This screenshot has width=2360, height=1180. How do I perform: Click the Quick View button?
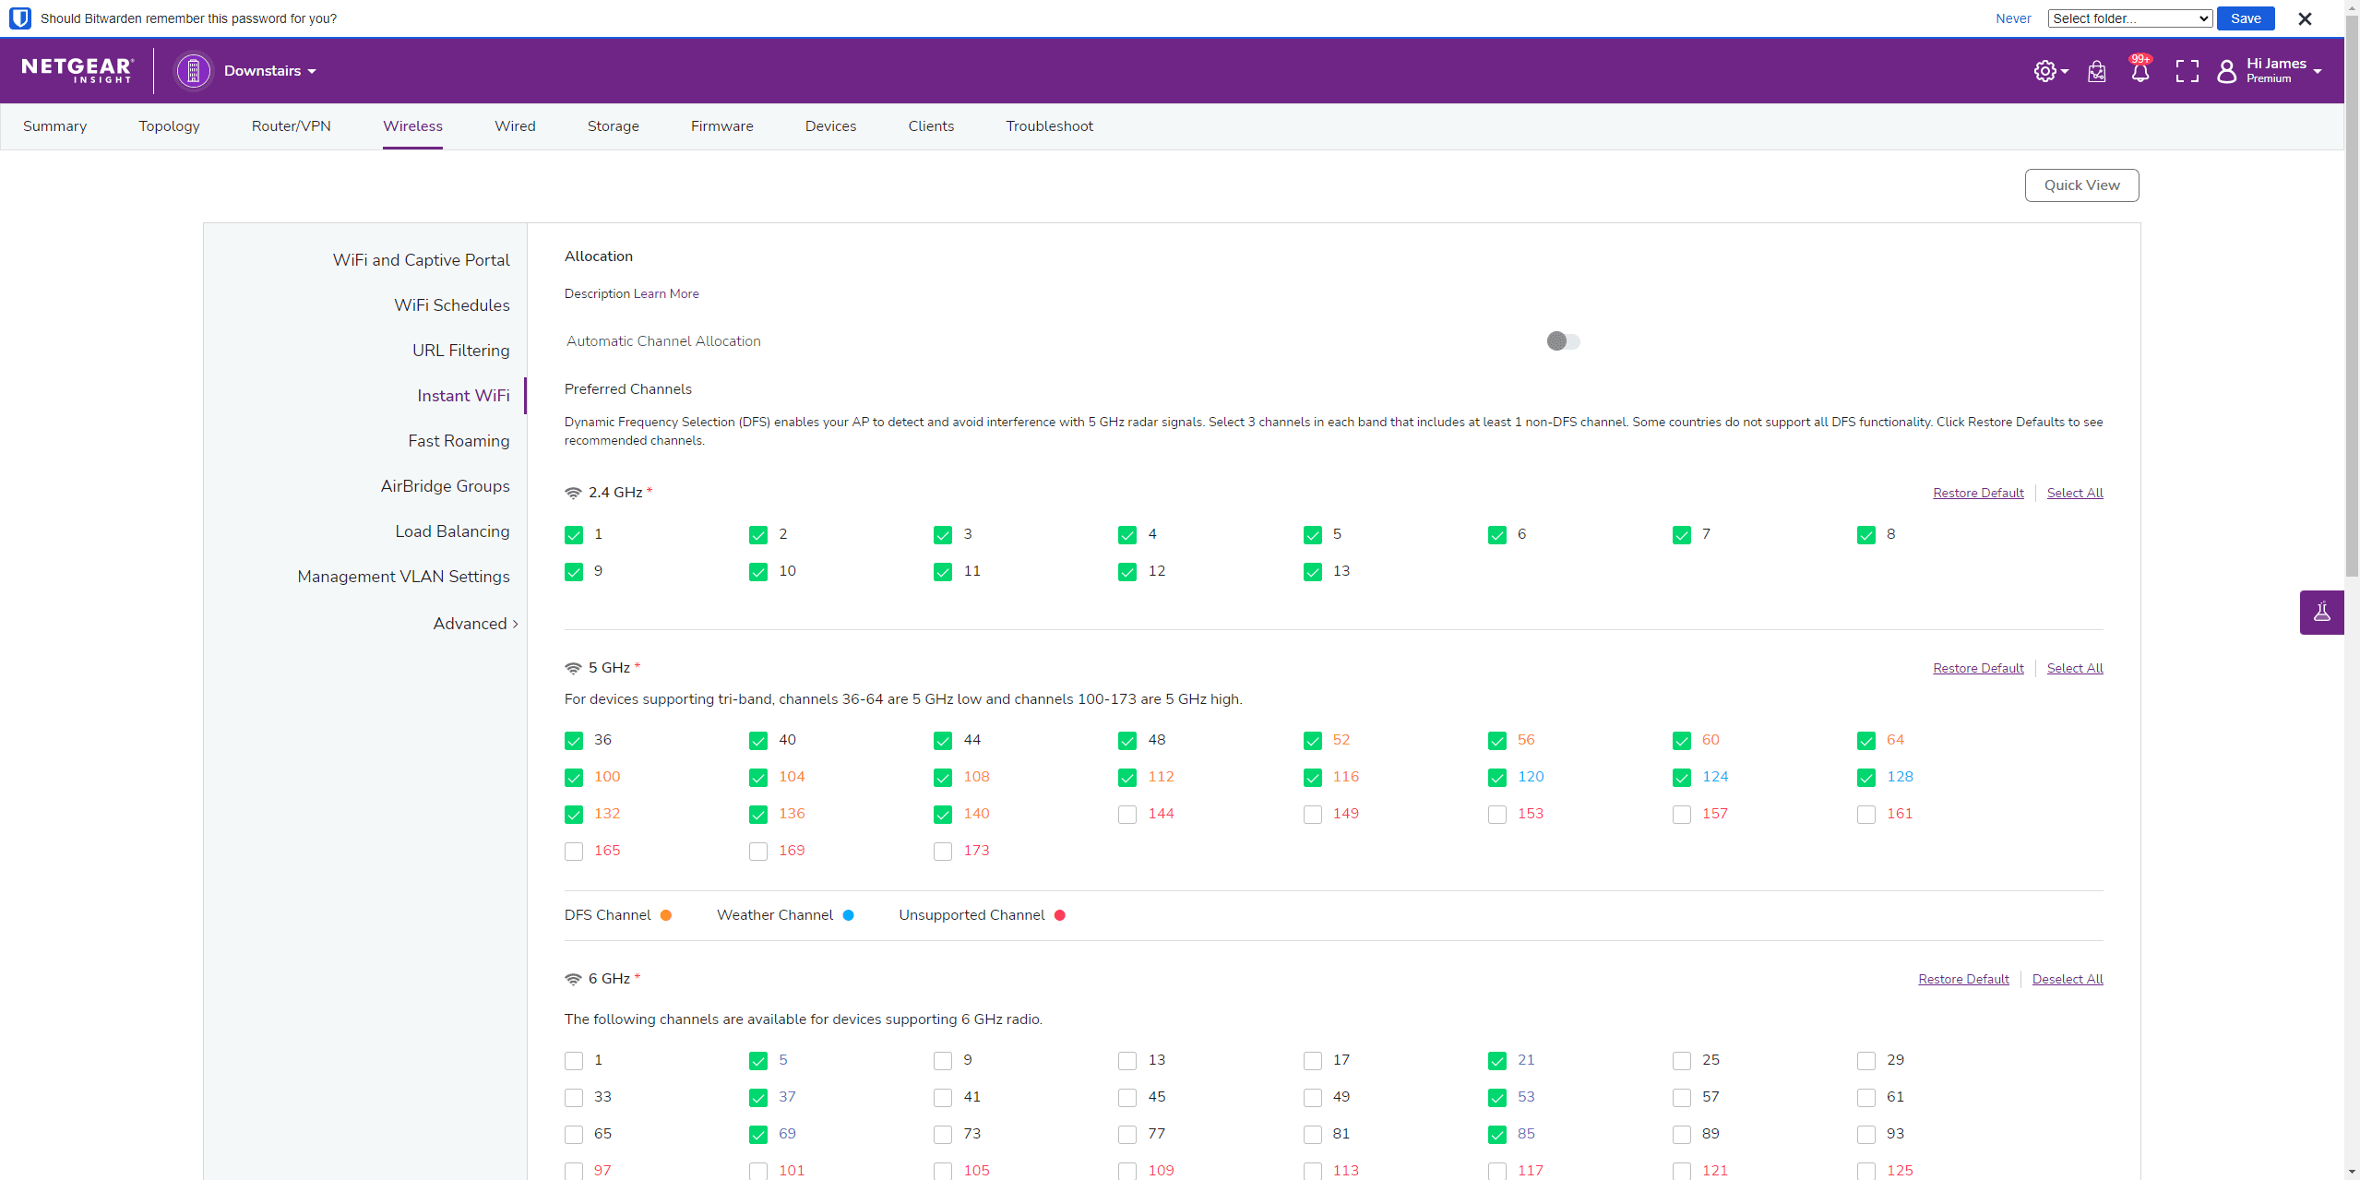tap(2081, 185)
